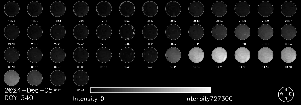The width and height of the screenshot is (301, 105).
Task: Click the grayscale intensity color bar
Action: pyautogui.click(x=150, y=90)
